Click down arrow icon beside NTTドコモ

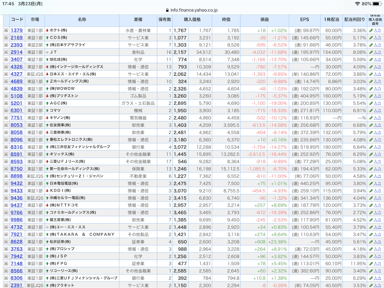point(47,205)
